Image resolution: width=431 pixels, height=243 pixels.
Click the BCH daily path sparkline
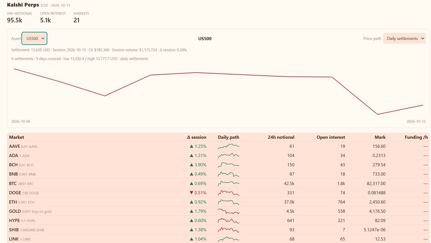pyautogui.click(x=228, y=165)
